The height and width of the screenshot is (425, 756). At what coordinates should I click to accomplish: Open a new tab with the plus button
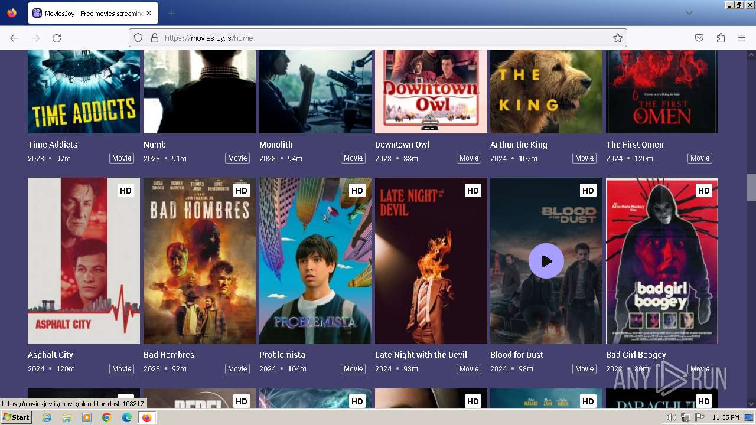point(171,13)
